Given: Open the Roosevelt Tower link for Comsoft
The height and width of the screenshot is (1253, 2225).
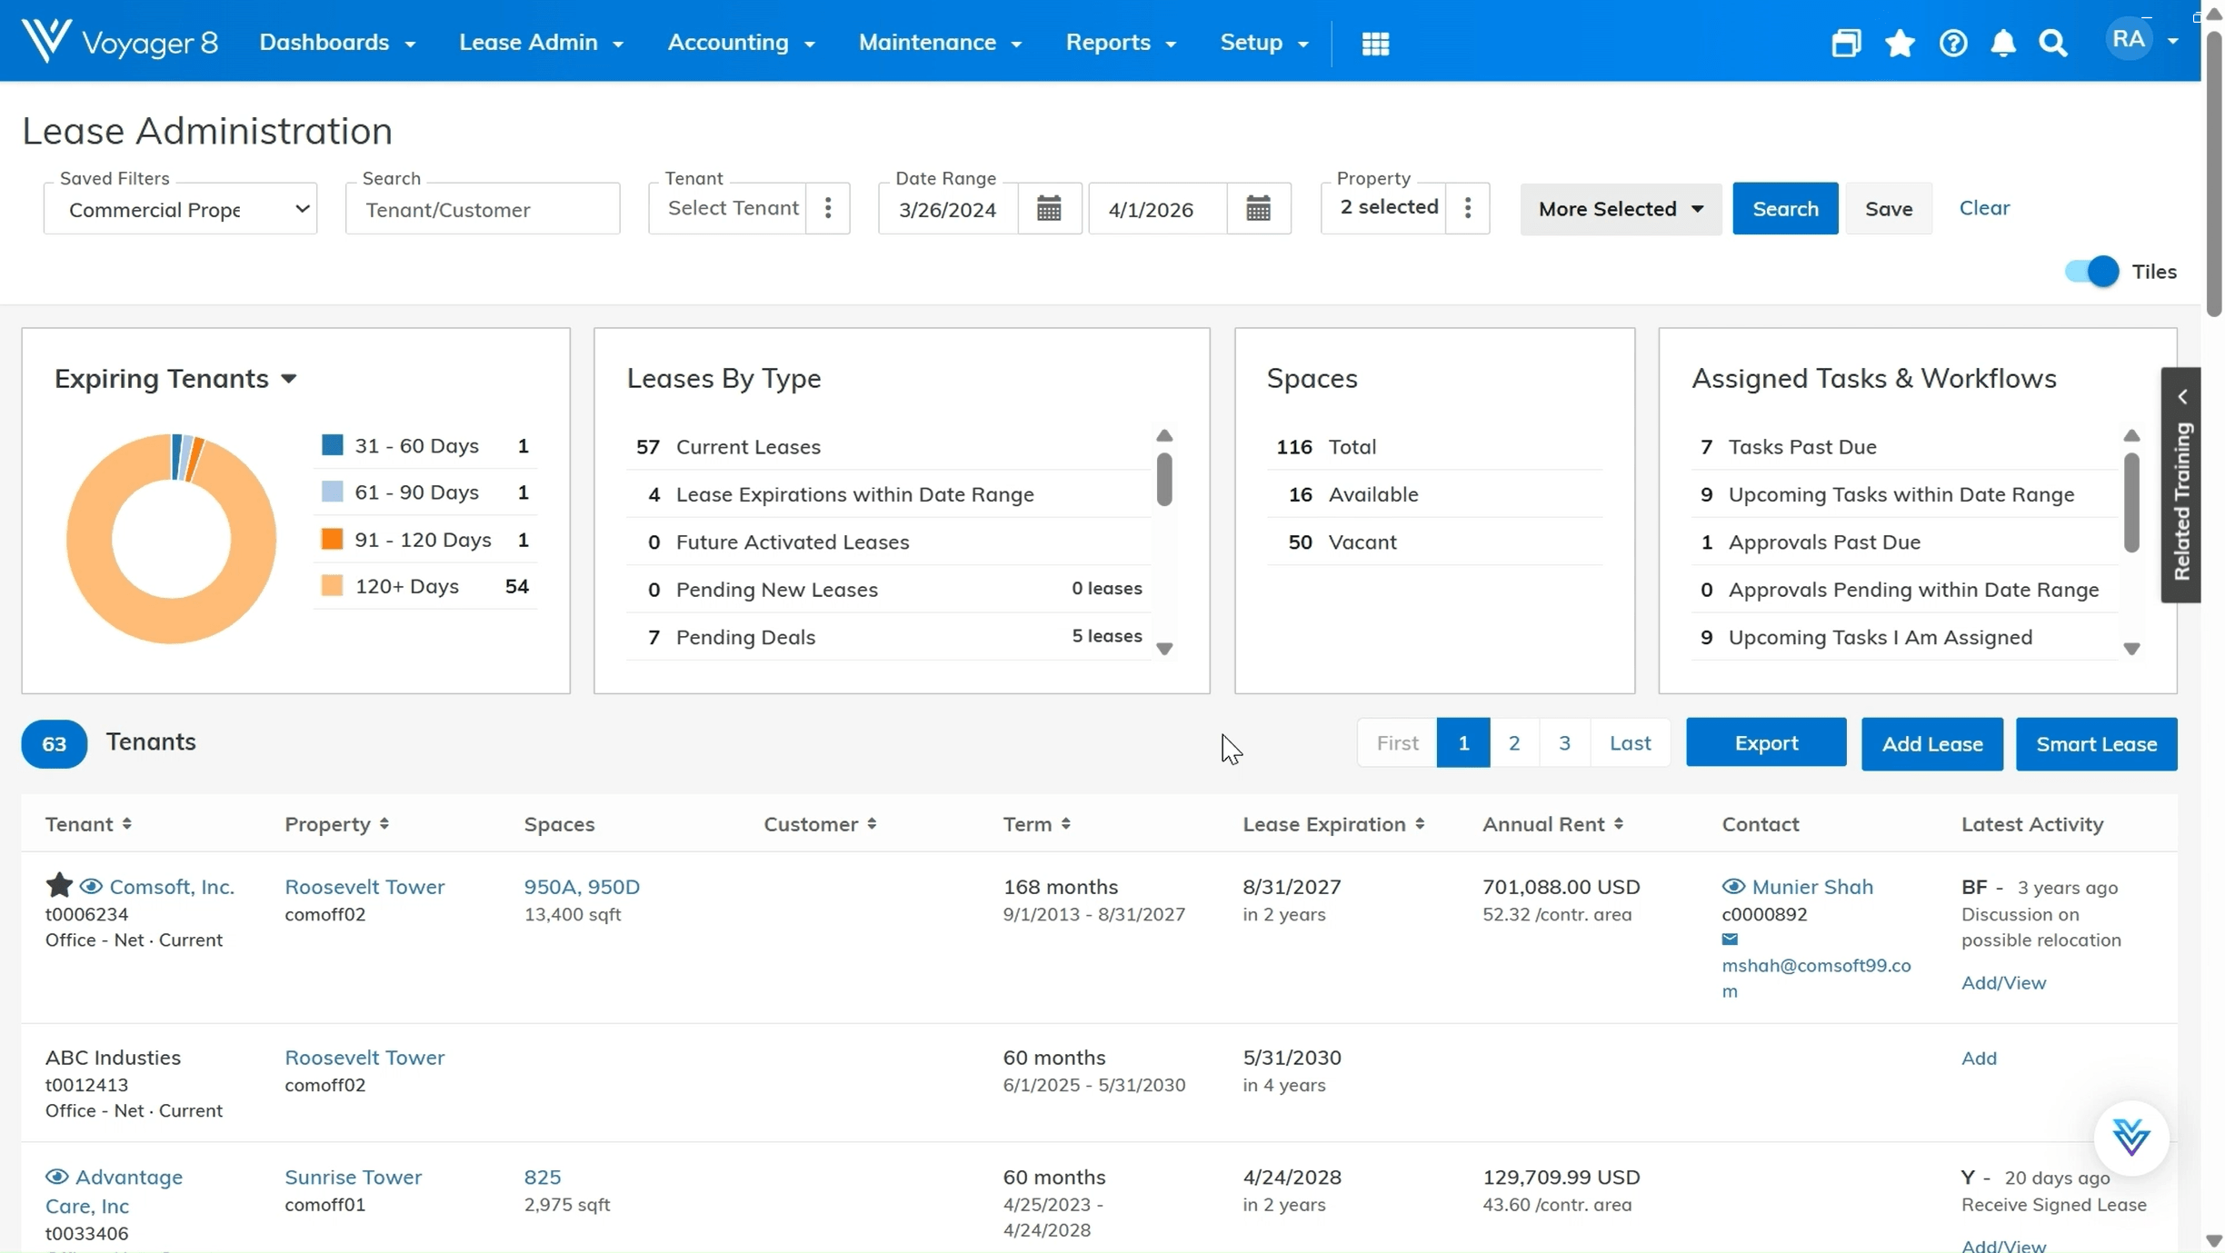Looking at the screenshot, I should point(364,886).
